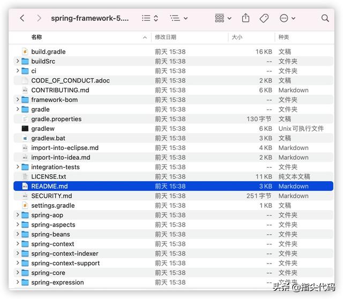
Task: Sort by the 大小 column header
Action: 237,37
